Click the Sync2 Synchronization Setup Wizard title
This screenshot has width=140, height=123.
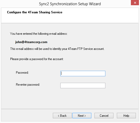point(70,4)
